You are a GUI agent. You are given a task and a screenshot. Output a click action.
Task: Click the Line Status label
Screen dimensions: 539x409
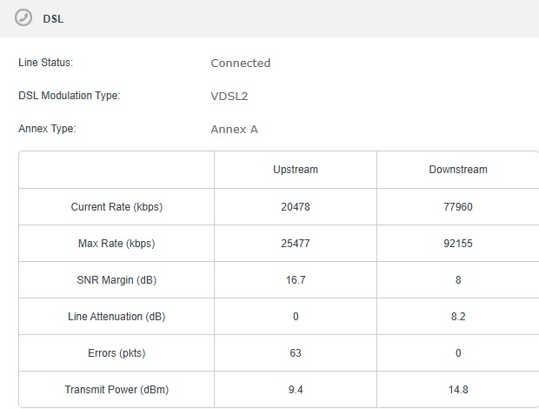tap(46, 63)
